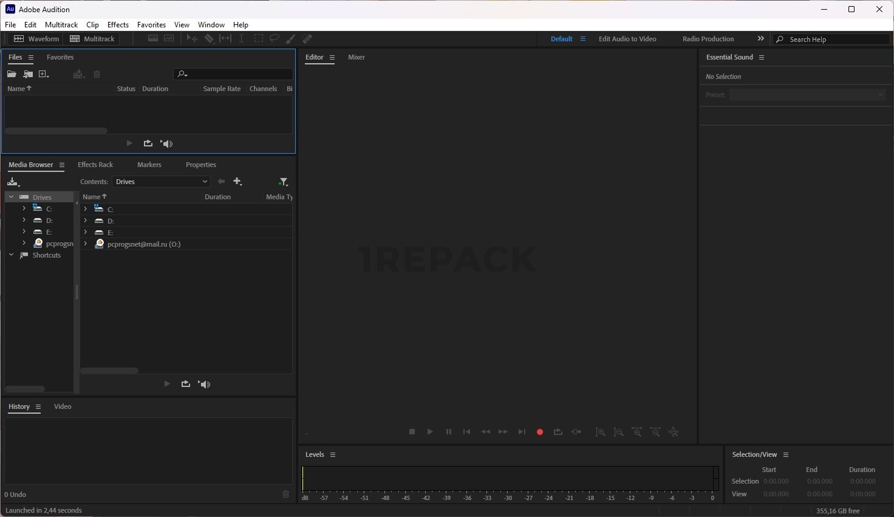Open the Mixer tab
894x517 pixels.
pyautogui.click(x=356, y=57)
